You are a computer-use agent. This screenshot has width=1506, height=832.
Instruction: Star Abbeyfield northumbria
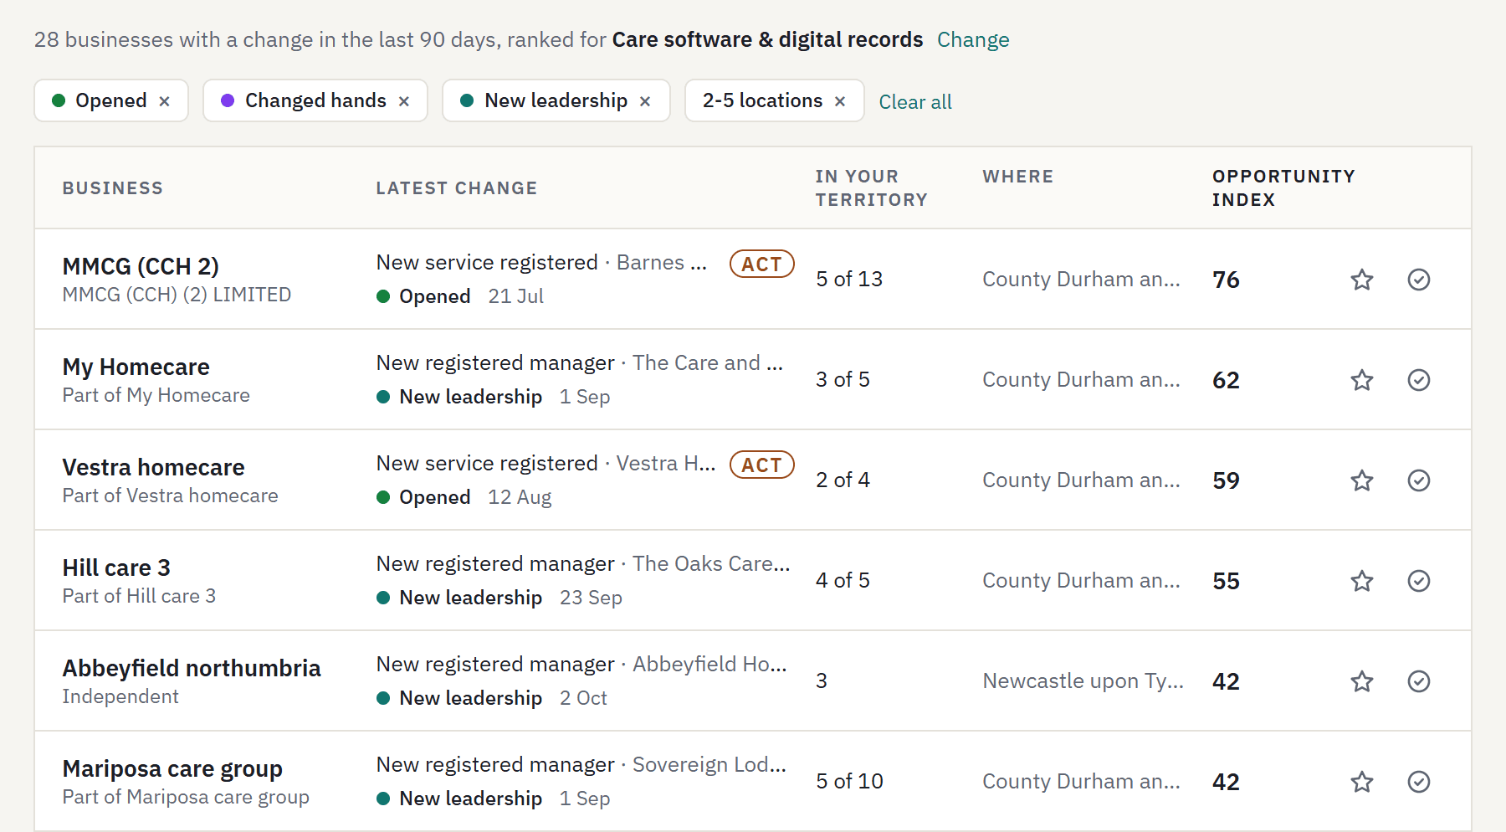(1362, 681)
